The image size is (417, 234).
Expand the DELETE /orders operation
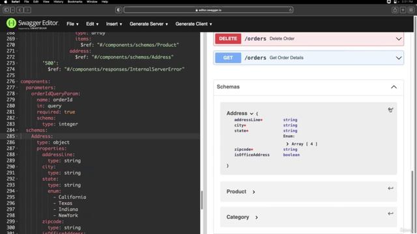tap(308, 39)
